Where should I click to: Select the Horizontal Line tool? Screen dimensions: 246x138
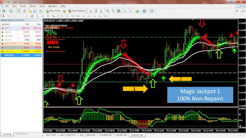(21, 16)
